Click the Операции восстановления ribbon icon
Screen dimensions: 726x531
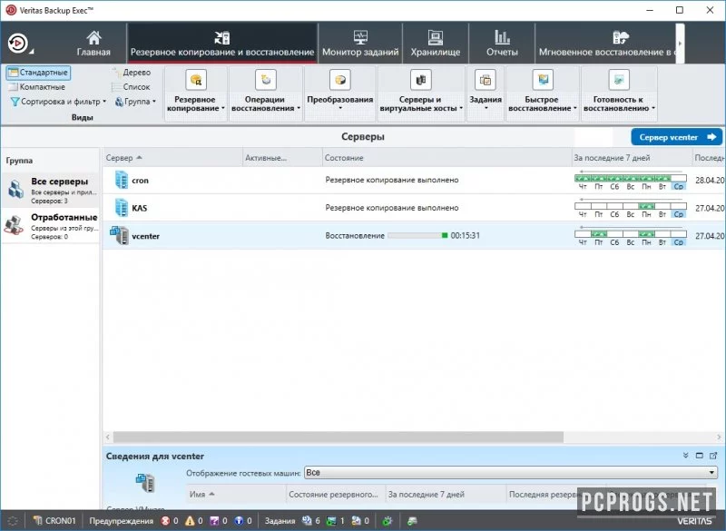(x=266, y=80)
